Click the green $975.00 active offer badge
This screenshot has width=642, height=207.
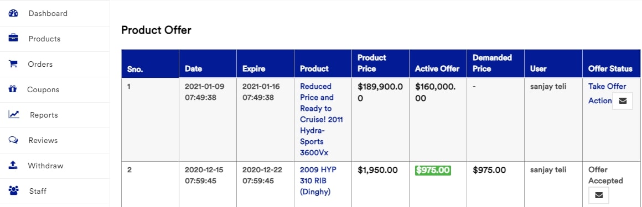pyautogui.click(x=433, y=170)
